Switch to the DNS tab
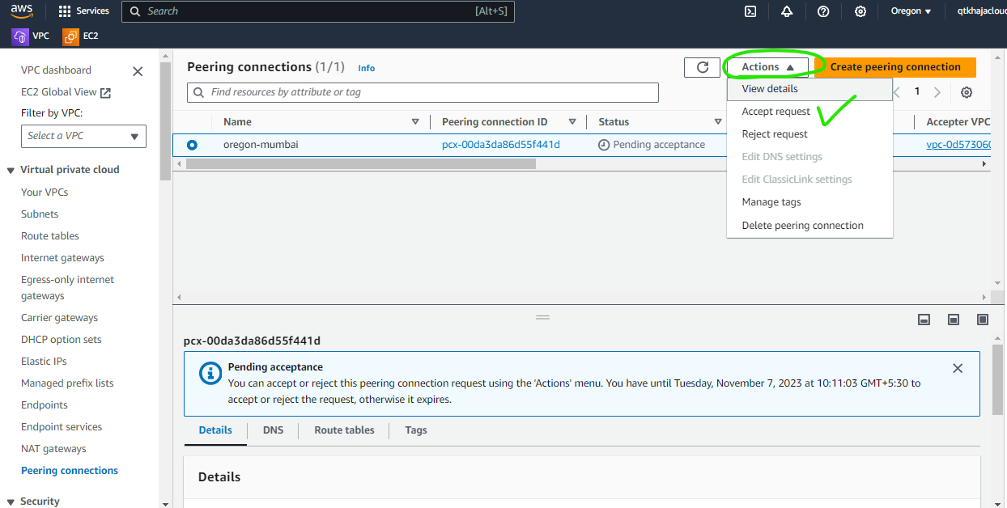 click(274, 430)
